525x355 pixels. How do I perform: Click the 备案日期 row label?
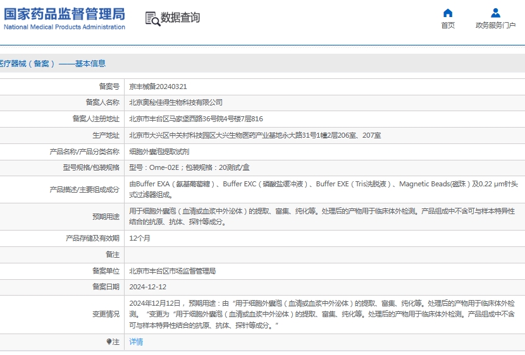(x=106, y=287)
